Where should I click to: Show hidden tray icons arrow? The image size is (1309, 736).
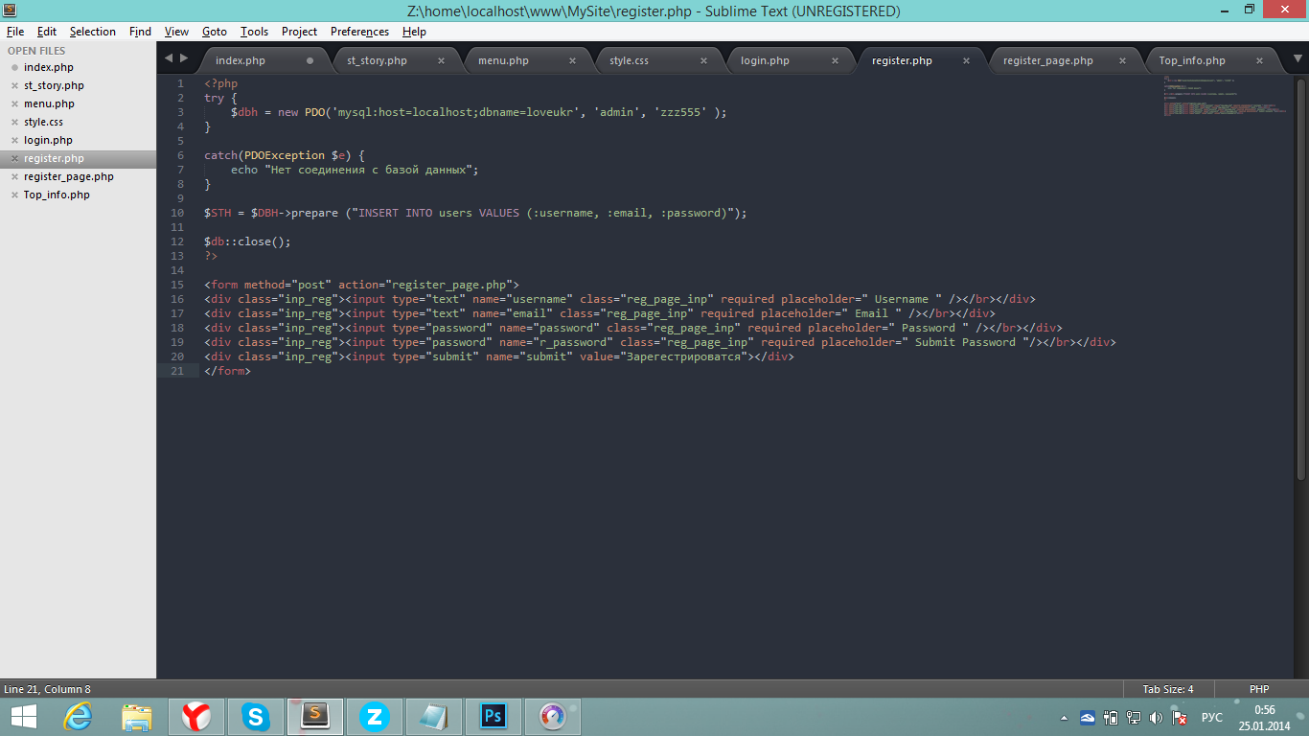click(x=1064, y=717)
